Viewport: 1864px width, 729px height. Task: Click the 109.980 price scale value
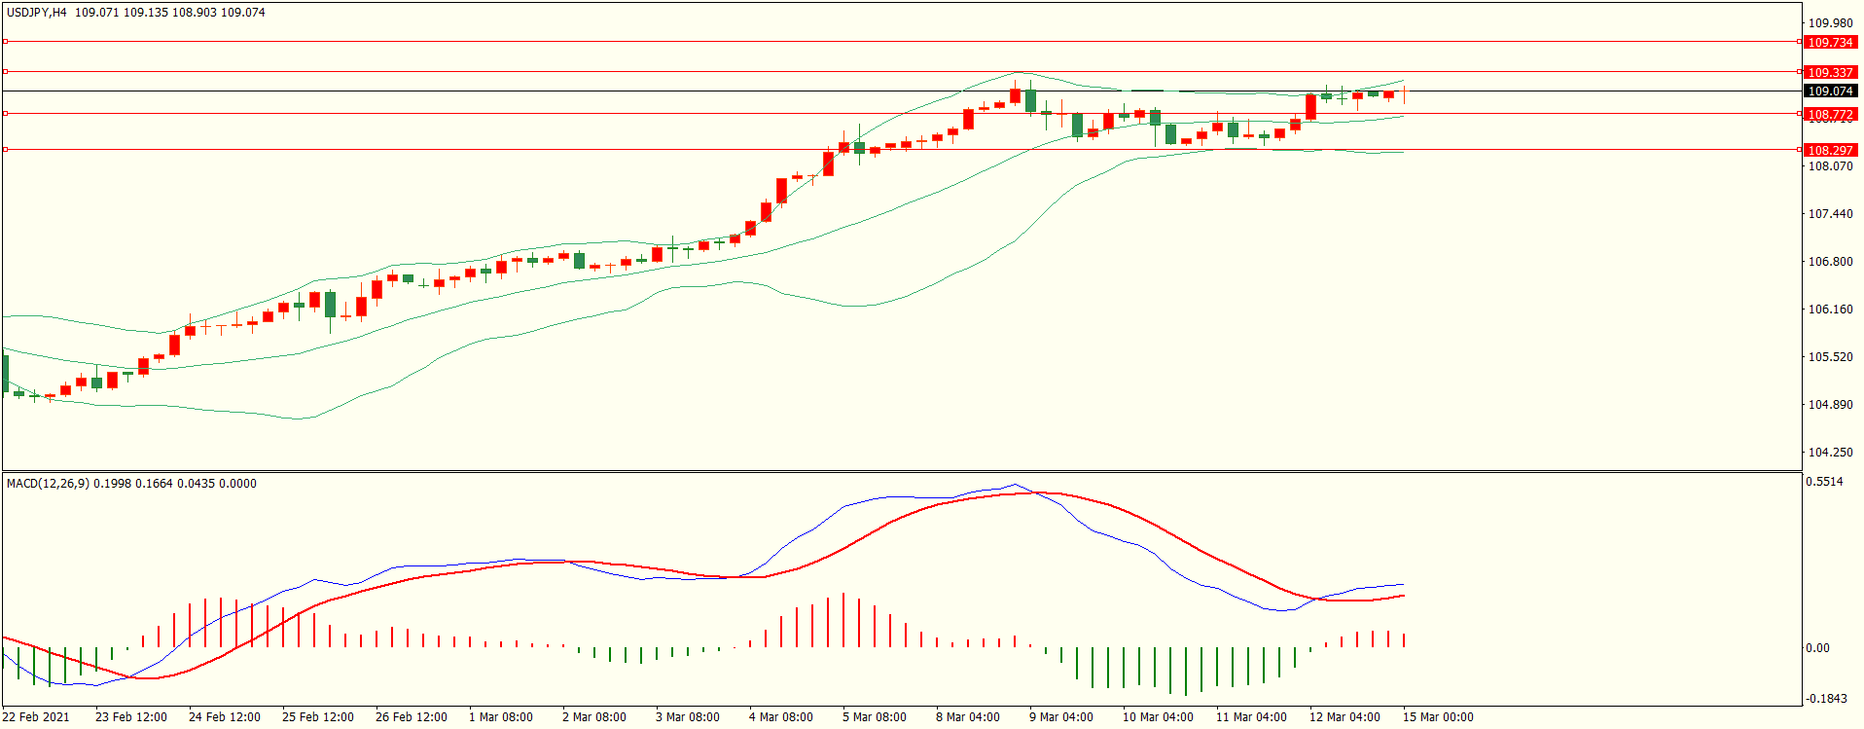(x=1830, y=23)
